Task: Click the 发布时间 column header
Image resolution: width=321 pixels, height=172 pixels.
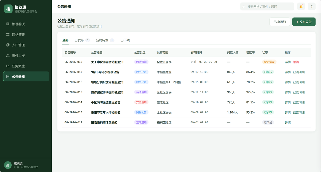Action: (196, 53)
